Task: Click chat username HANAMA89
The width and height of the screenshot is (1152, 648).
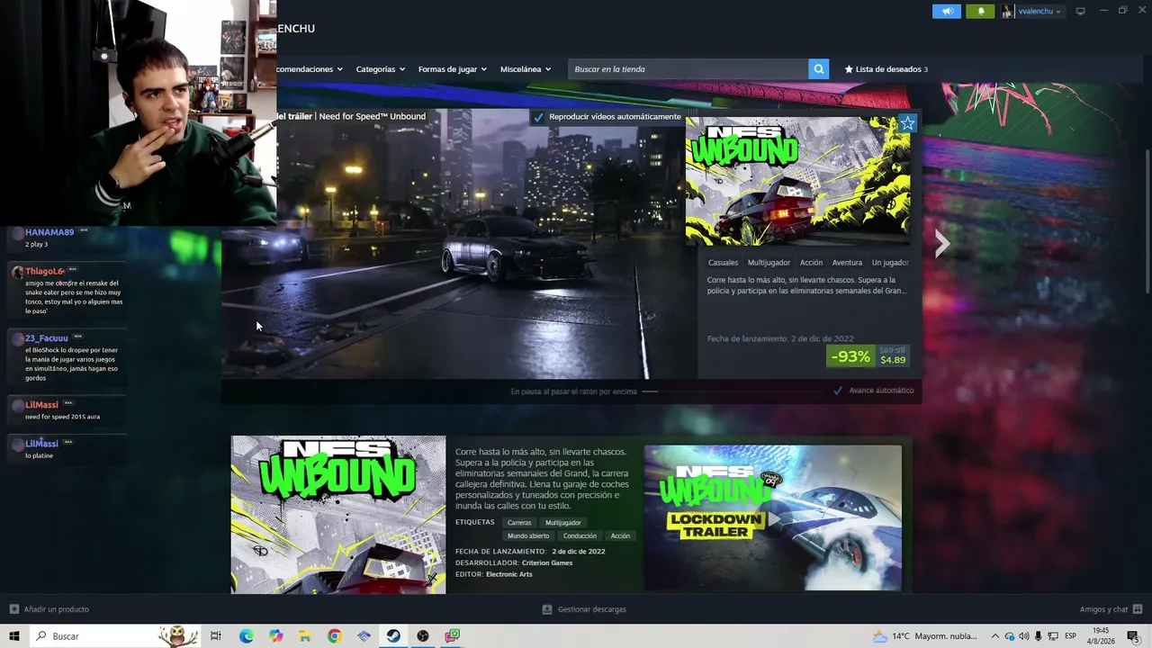Action: (x=49, y=232)
